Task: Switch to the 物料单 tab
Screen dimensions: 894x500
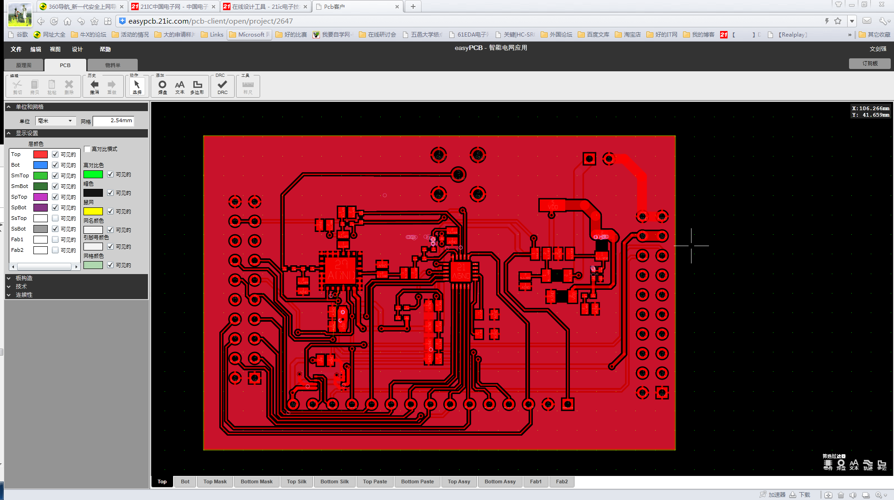Action: pos(112,65)
